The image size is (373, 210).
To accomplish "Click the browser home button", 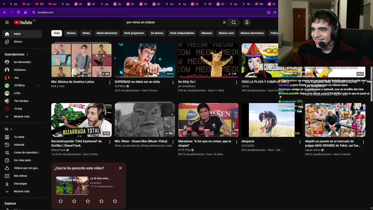I will point(25,12).
